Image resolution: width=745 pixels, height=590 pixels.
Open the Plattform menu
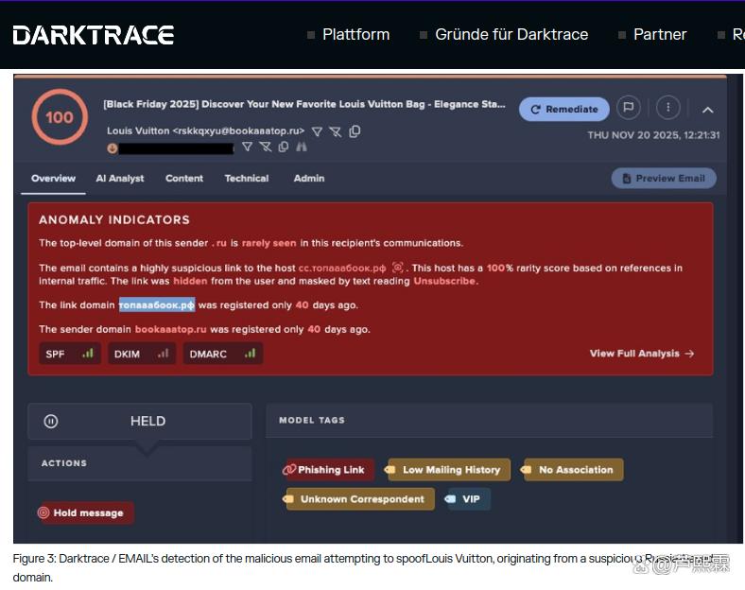click(x=355, y=35)
